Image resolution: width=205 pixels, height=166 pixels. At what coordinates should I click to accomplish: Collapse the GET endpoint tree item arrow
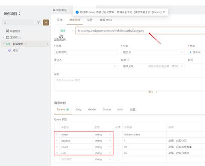[4, 44]
